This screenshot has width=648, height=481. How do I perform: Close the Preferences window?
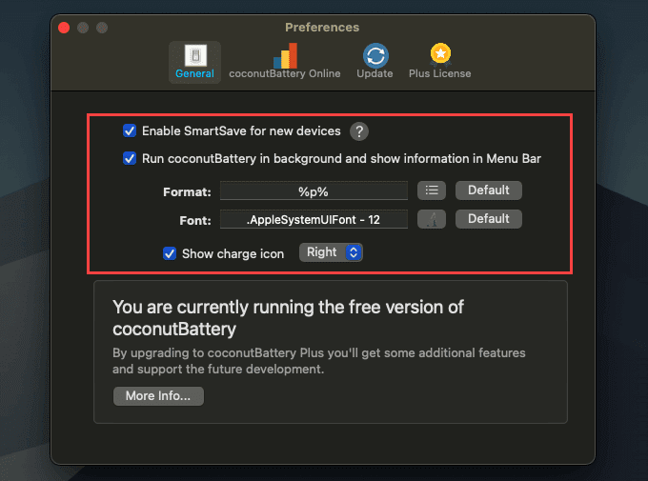(x=64, y=28)
